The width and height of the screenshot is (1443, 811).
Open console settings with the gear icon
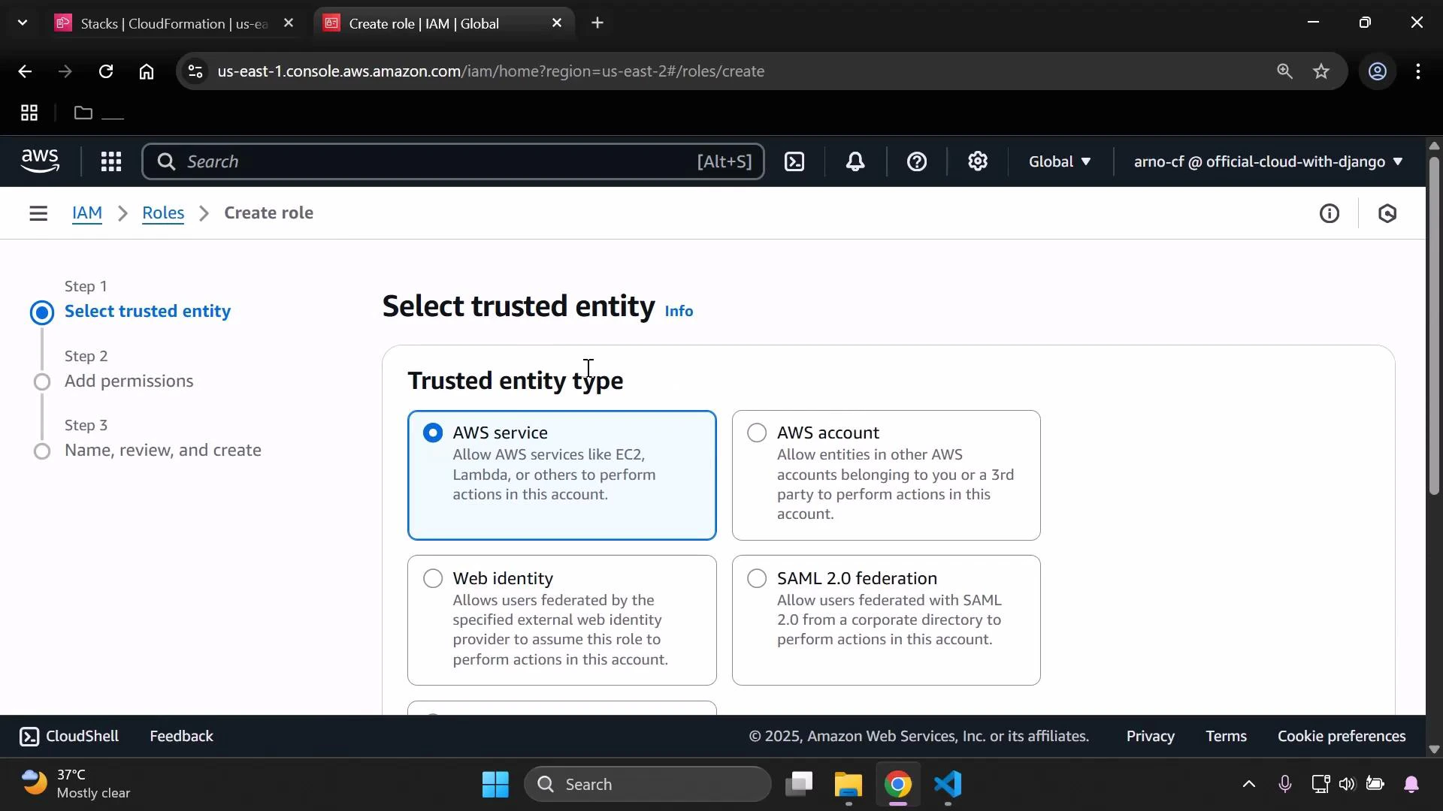point(977,161)
